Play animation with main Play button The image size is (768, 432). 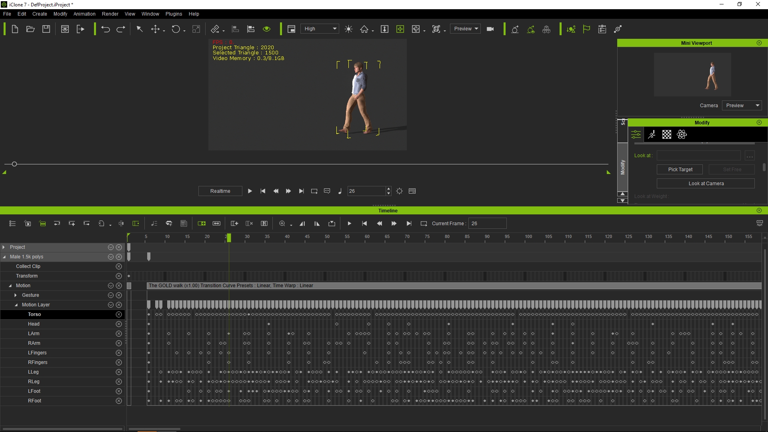point(250,191)
